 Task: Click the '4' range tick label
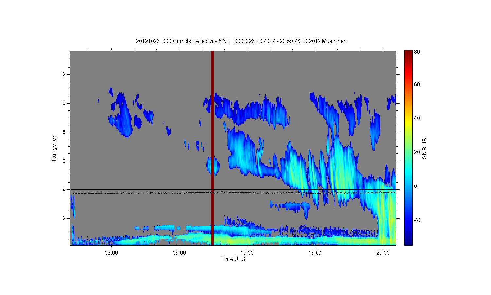64,189
